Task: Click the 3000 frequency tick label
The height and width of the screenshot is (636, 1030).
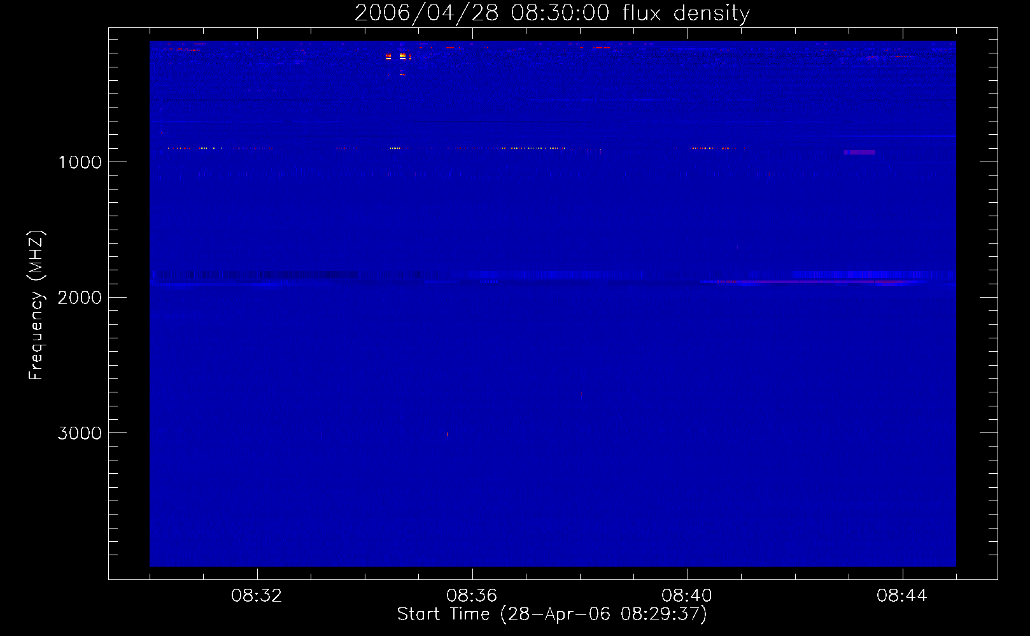Action: coord(80,433)
